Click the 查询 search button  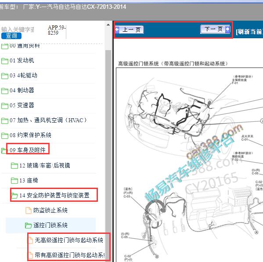[x=11, y=36]
